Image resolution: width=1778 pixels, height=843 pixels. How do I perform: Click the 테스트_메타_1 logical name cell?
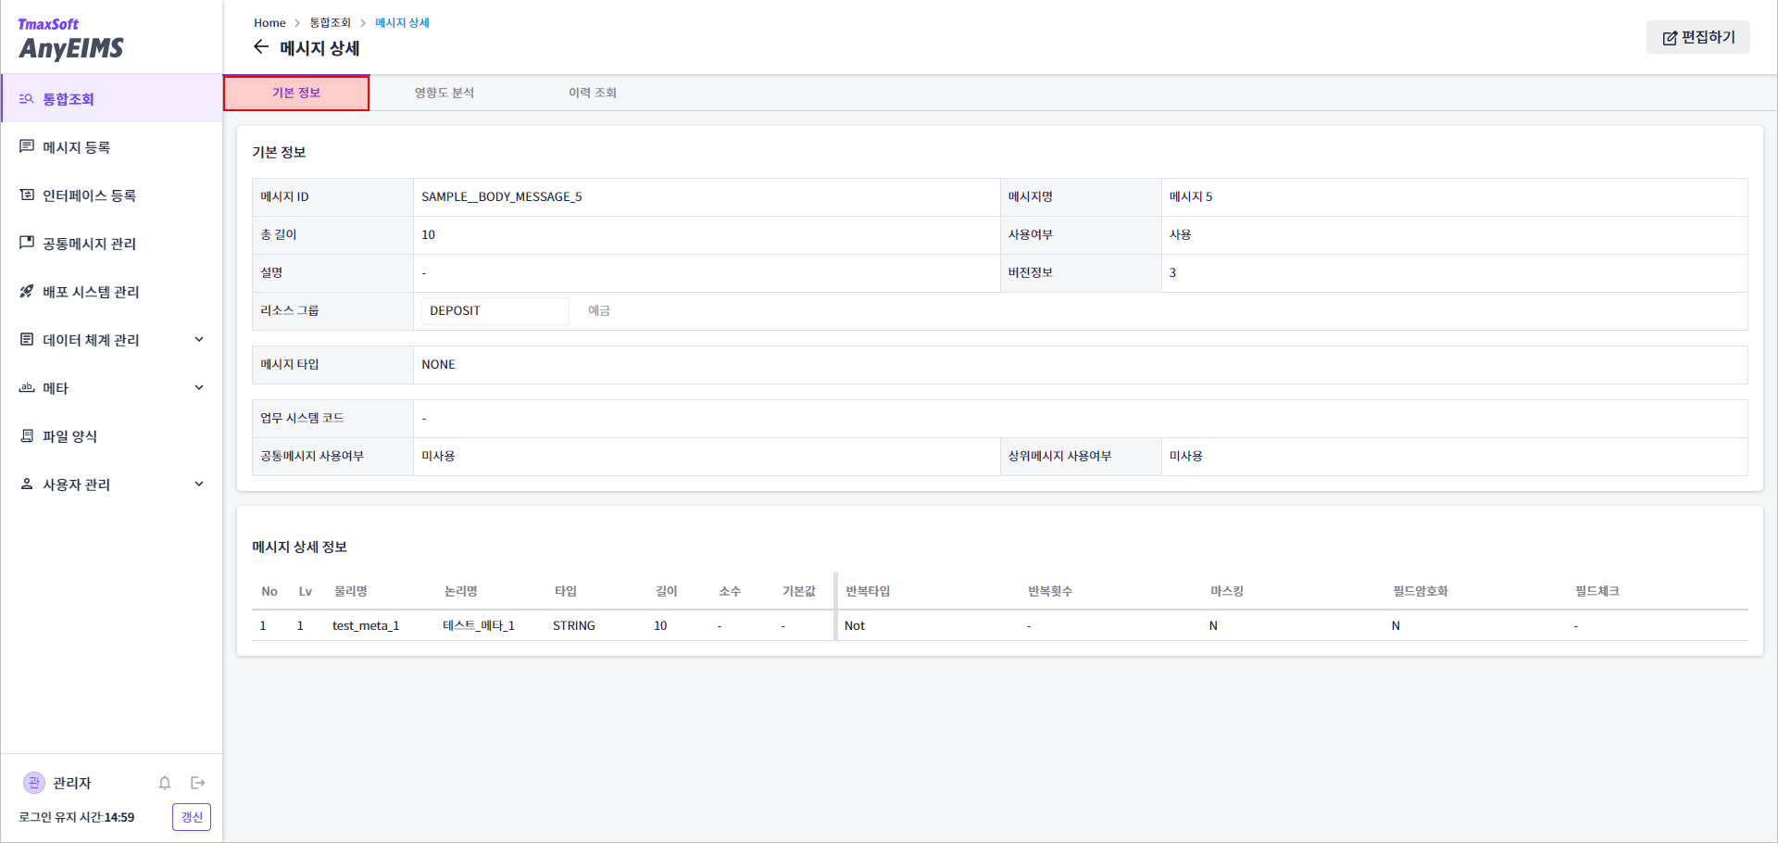coord(478,625)
